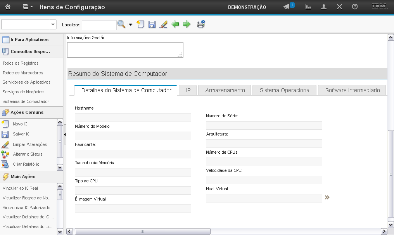Image resolution: width=394 pixels, height=235 pixels.
Task: Click the Alterar o Status action
Action: click(x=28, y=154)
